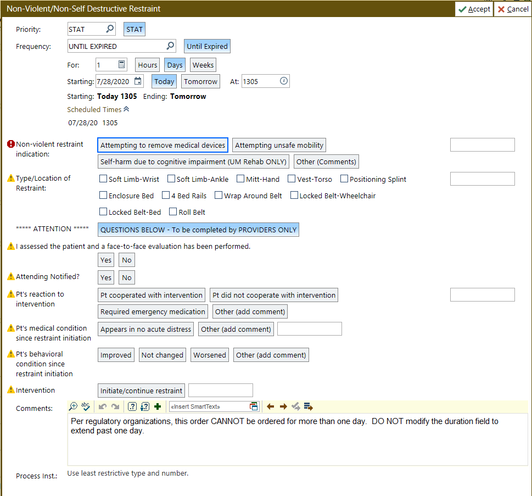
Task: Click the single question mark SmartList icon
Action: pos(132,406)
